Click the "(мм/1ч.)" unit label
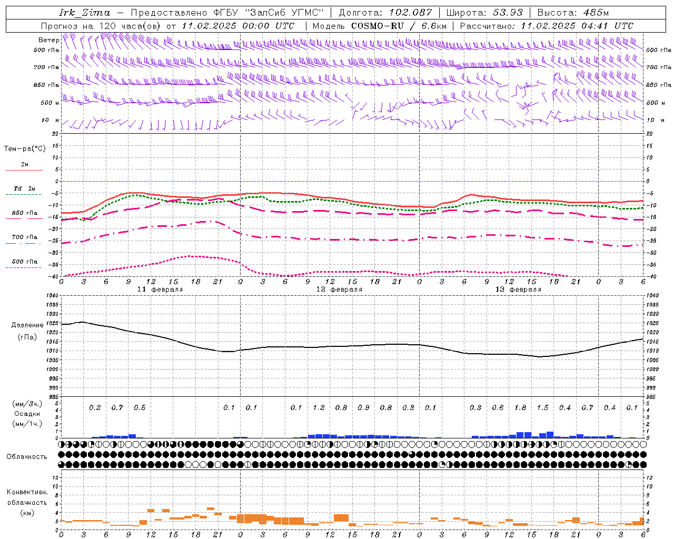The width and height of the screenshot is (674, 539). pyautogui.click(x=27, y=424)
